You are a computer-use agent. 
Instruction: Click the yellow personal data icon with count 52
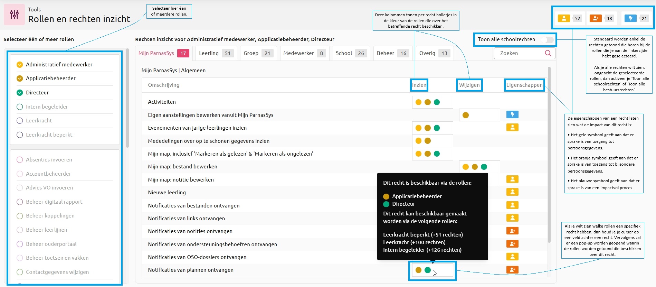tap(564, 18)
